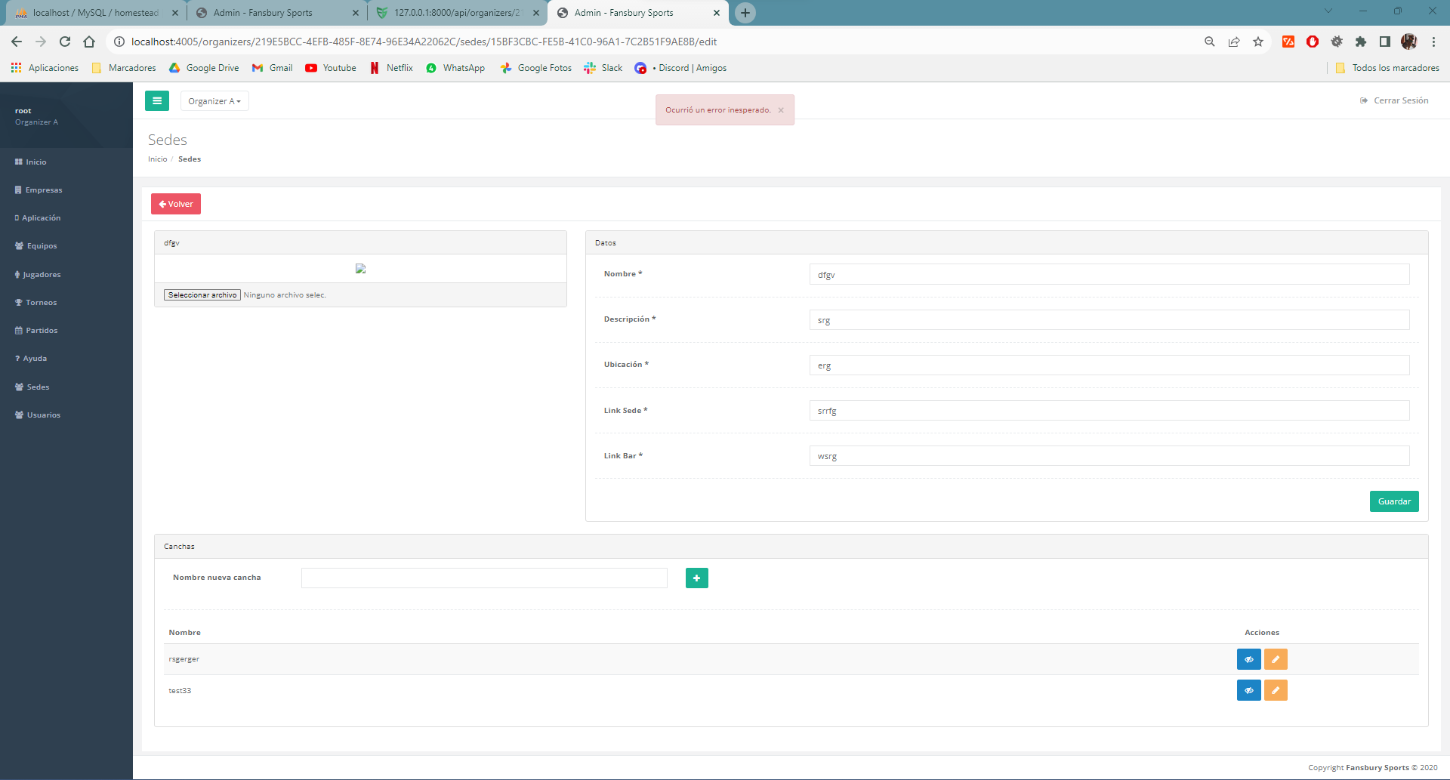The width and height of the screenshot is (1450, 780).
Task: Click the Inicio breadcrumb link
Action: pyautogui.click(x=158, y=159)
